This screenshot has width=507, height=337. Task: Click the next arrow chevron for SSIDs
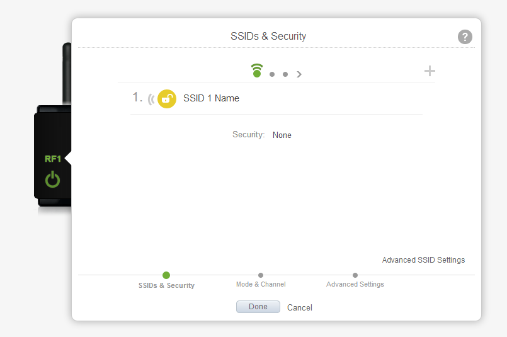(x=299, y=74)
